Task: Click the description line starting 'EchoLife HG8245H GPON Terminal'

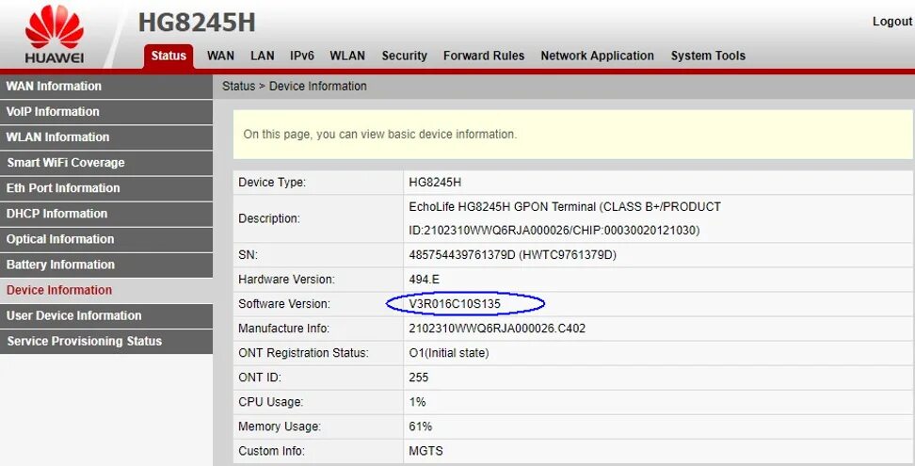Action: [564, 207]
